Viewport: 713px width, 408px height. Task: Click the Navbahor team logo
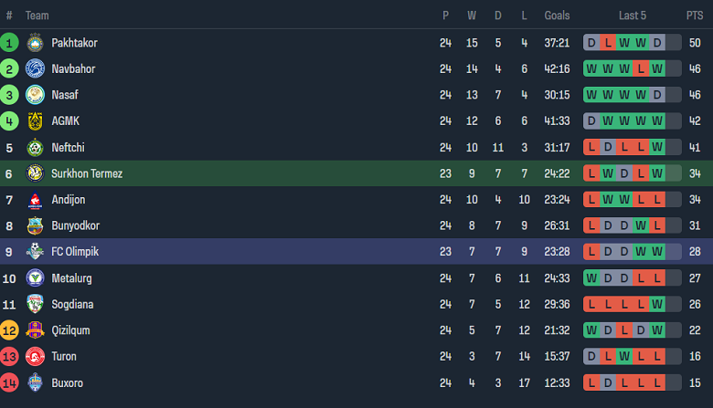[35, 68]
